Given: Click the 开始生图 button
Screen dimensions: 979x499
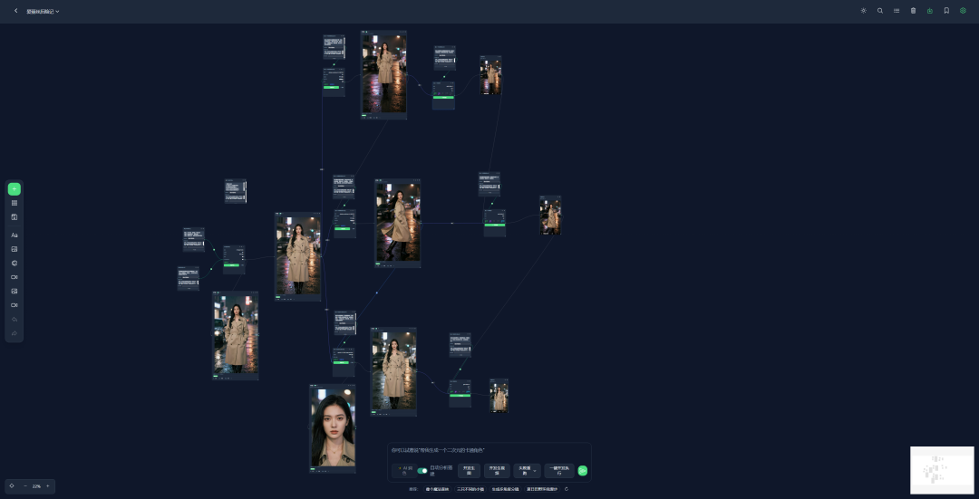Looking at the screenshot, I should pos(469,471).
